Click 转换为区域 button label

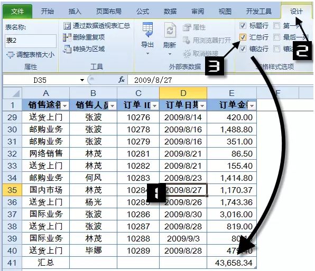[x=89, y=49]
